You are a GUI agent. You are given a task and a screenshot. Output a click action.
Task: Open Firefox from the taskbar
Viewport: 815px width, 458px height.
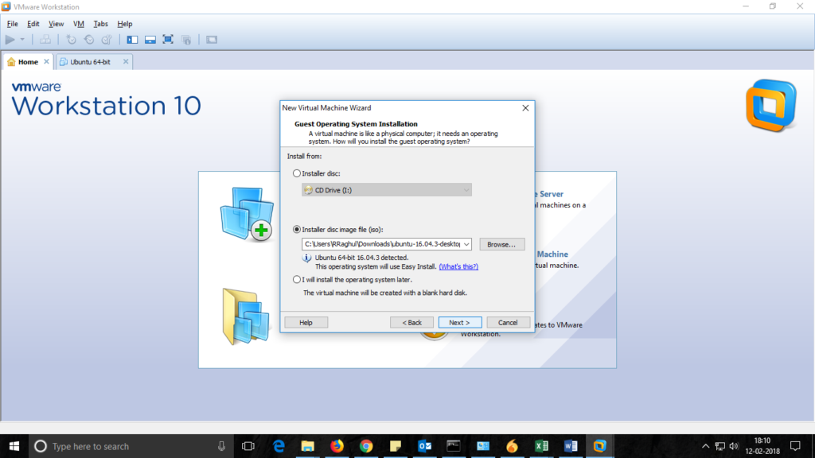click(337, 446)
